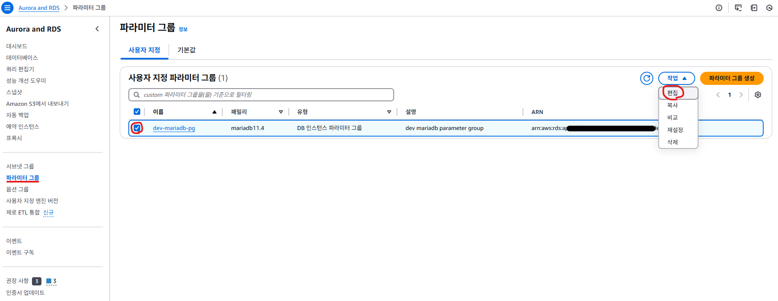Image resolution: width=778 pixels, height=301 pixels.
Task: Open 제로 ETL 통합 in the sidebar
Action: pos(23,212)
